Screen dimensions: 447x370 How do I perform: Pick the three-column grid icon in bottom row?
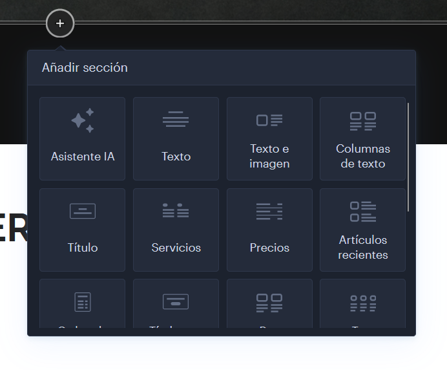tap(362, 302)
